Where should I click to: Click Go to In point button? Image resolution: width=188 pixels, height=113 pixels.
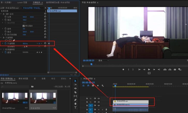(x=139, y=69)
